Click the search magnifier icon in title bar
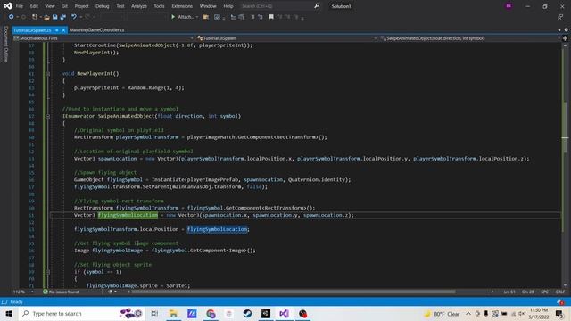571x321 pixels. [x=317, y=6]
